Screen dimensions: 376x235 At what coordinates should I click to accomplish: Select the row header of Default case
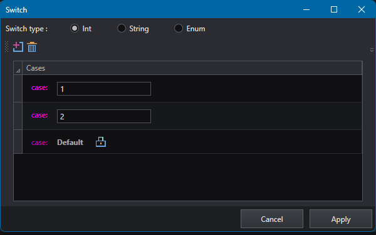18,142
